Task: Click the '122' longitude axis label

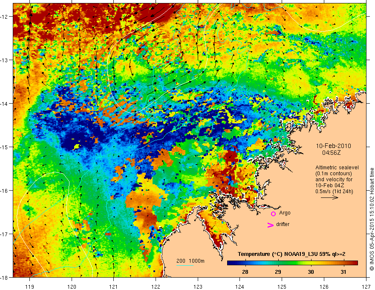Action: tap(156, 287)
